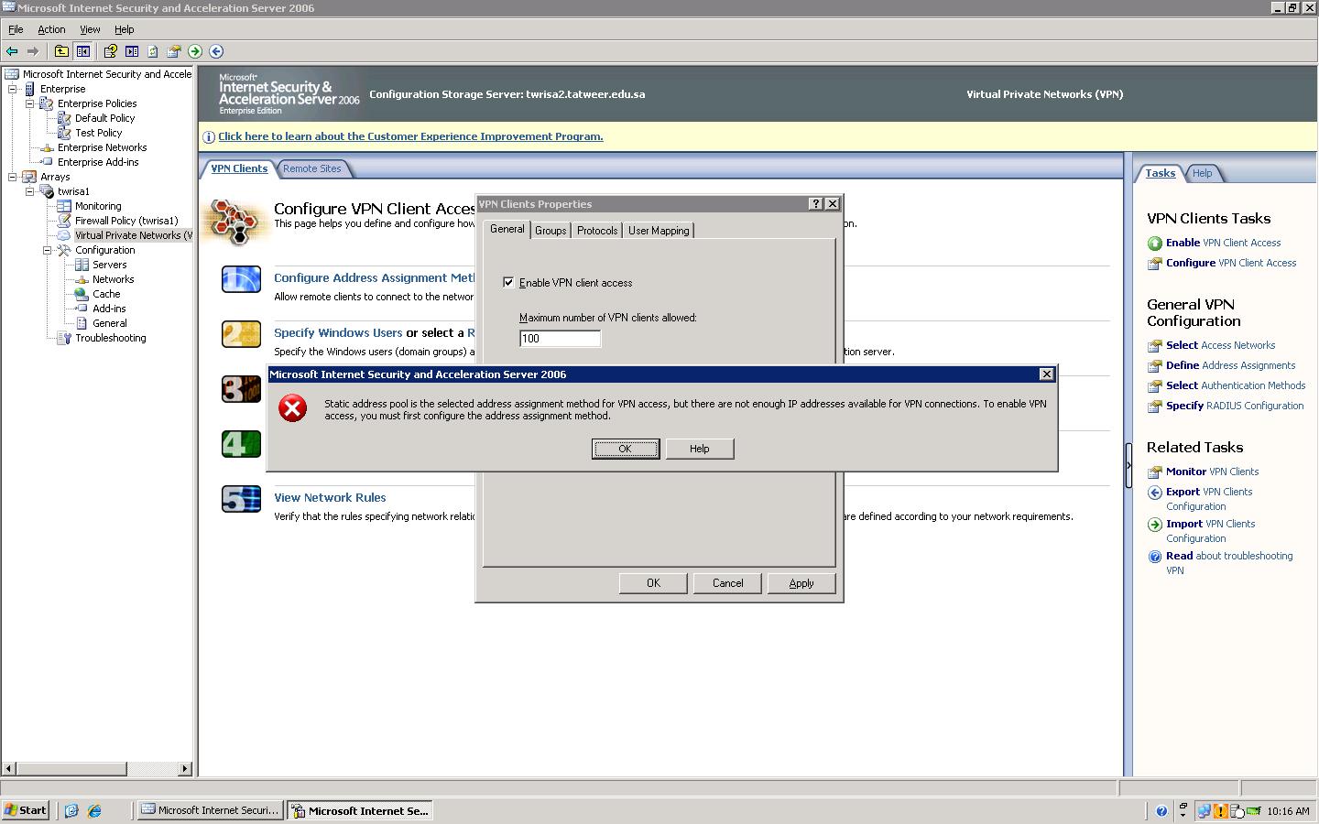Viewport: 1319px width, 824px height.
Task: Click the step 2 icon beside Specify Windows Users
Action: point(241,334)
